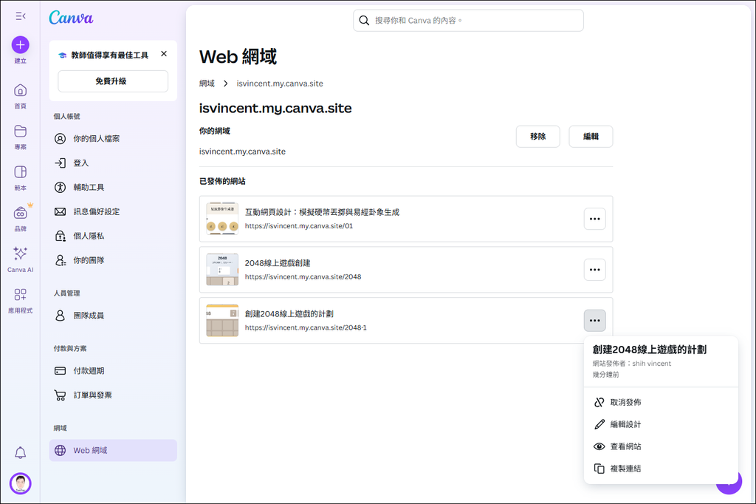Go back to 網域 breadcrumb

[x=207, y=84]
